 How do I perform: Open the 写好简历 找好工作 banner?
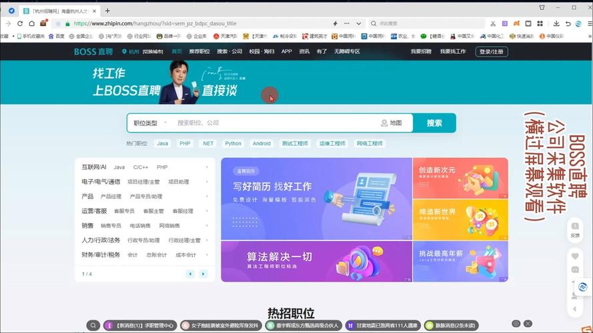point(317,199)
